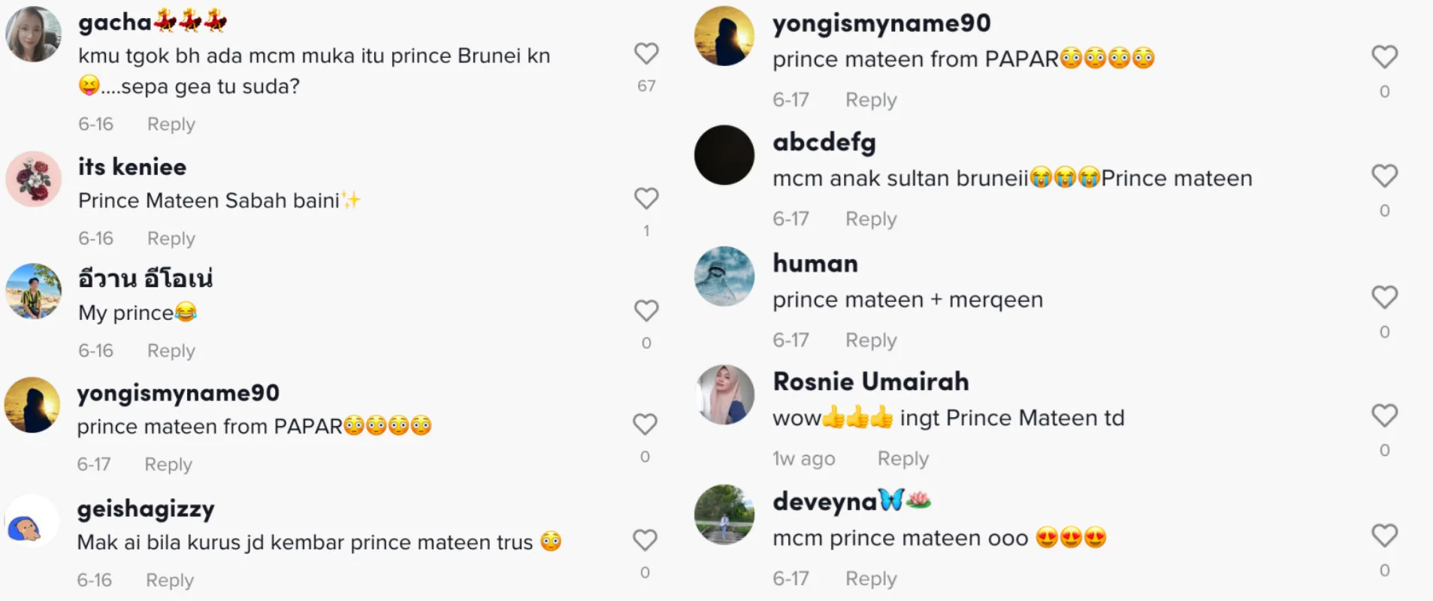Heart deveyna's 'mcm prince mateen ooo' comment
1433x601 pixels.
pyautogui.click(x=1384, y=536)
